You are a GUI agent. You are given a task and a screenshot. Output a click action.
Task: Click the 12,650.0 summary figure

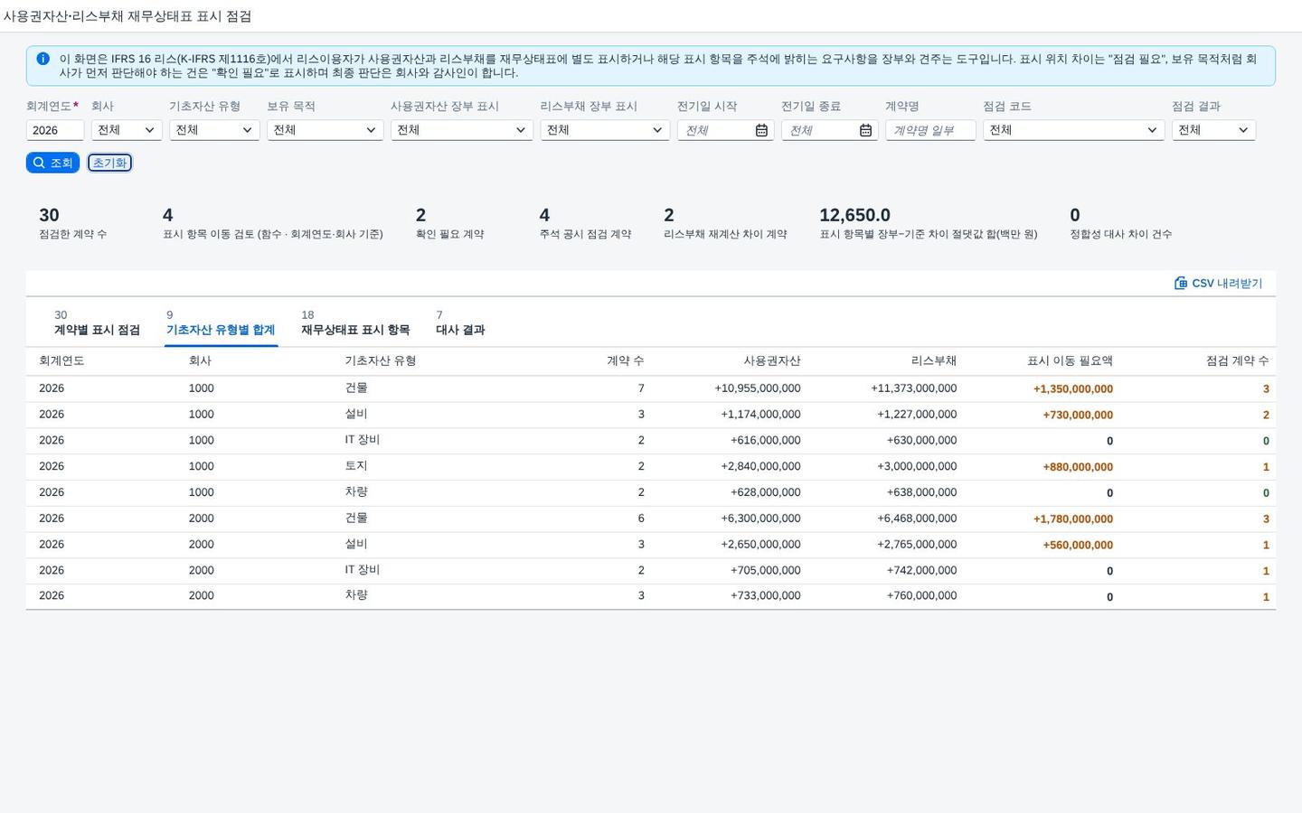(x=854, y=215)
